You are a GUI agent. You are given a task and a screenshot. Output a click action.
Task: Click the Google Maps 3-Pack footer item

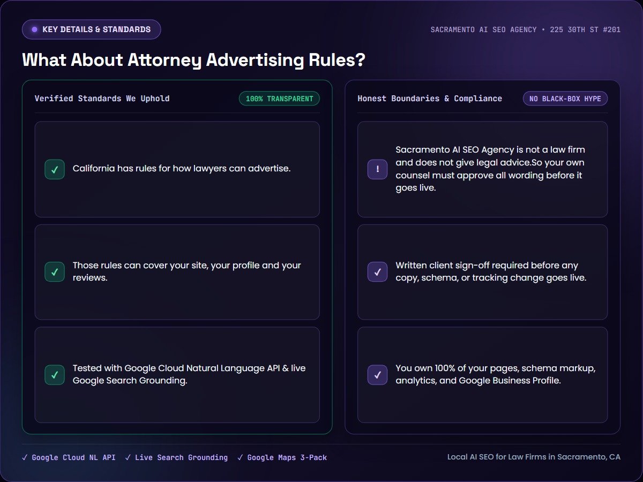coord(282,457)
